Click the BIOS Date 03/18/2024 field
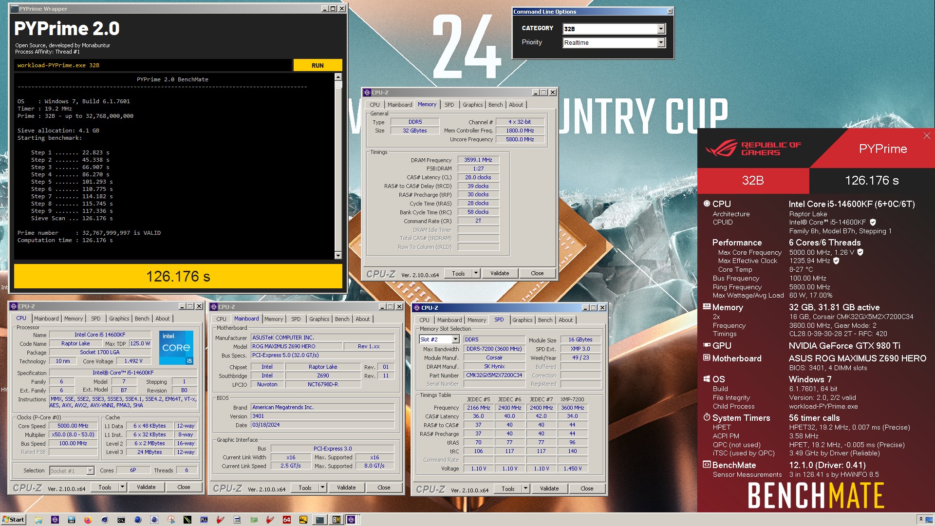 point(322,425)
